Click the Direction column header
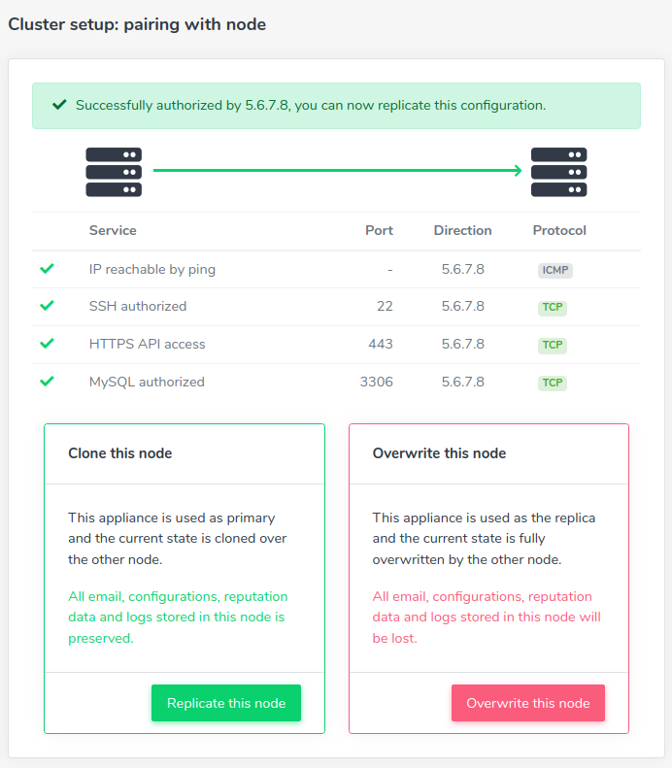The width and height of the screenshot is (672, 768). point(463,231)
